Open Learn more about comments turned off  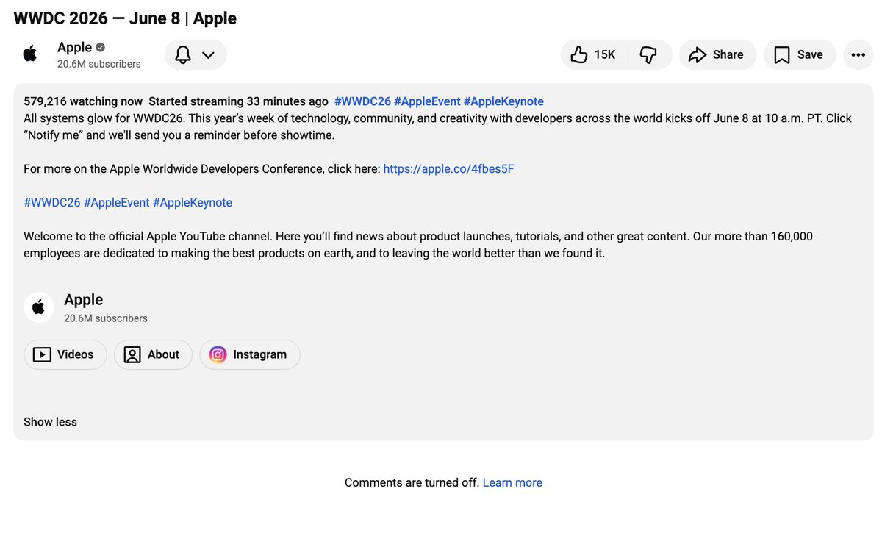[512, 482]
